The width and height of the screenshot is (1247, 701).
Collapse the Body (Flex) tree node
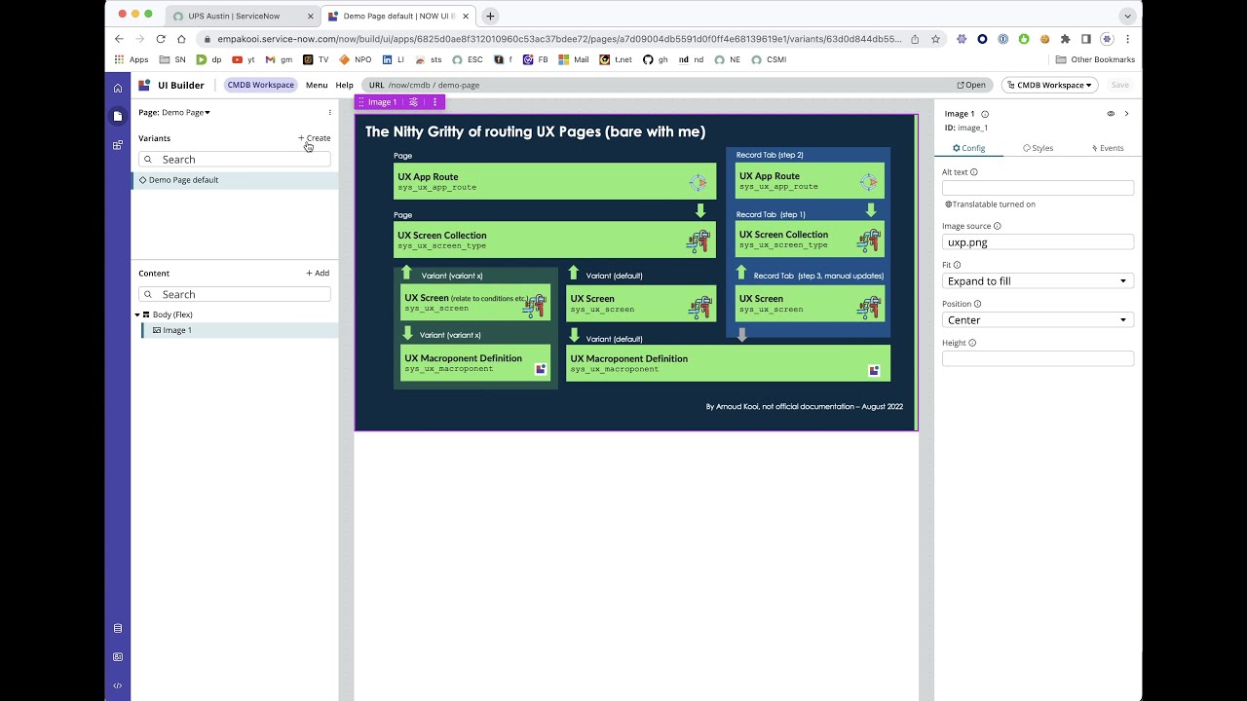tap(137, 314)
